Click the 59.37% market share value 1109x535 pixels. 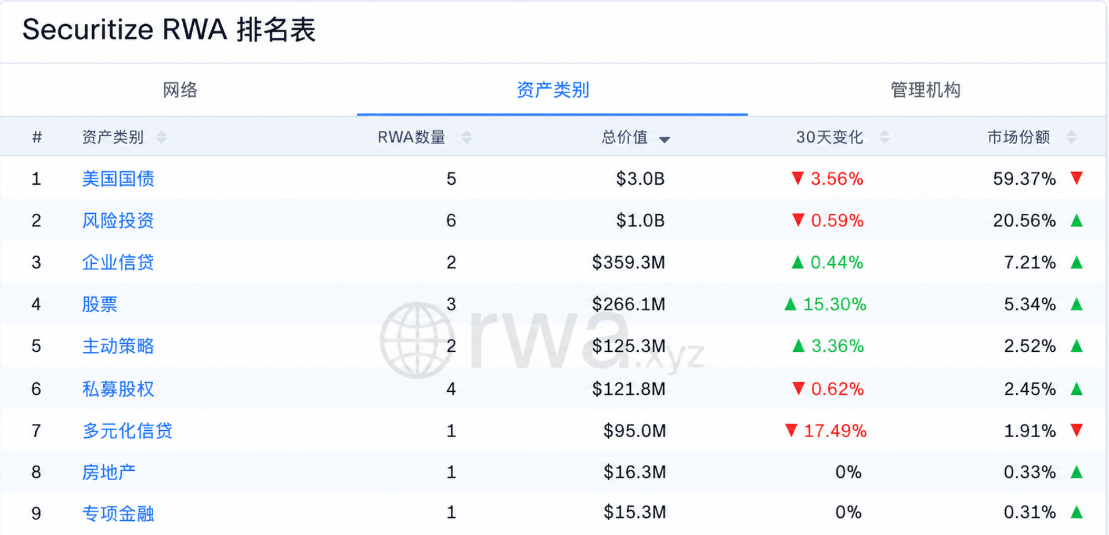coord(1024,179)
